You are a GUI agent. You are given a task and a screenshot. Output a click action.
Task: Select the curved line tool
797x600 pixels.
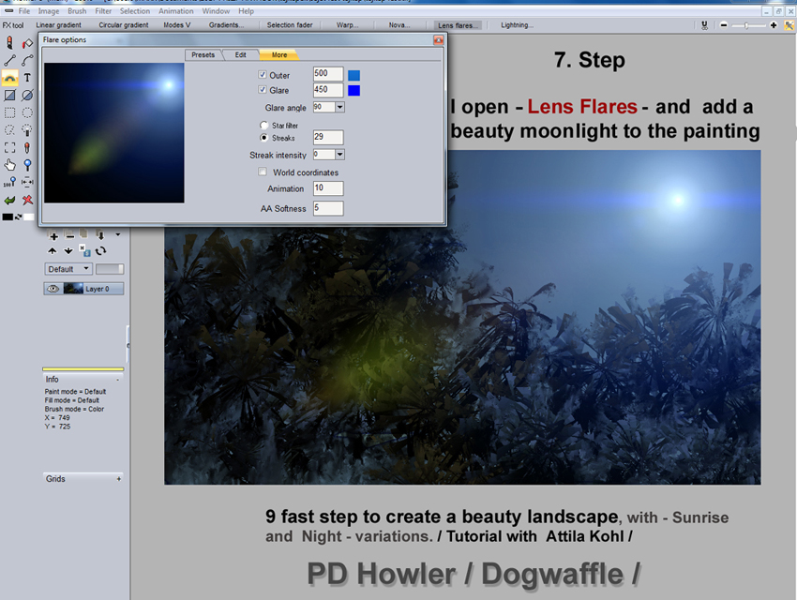(x=27, y=61)
